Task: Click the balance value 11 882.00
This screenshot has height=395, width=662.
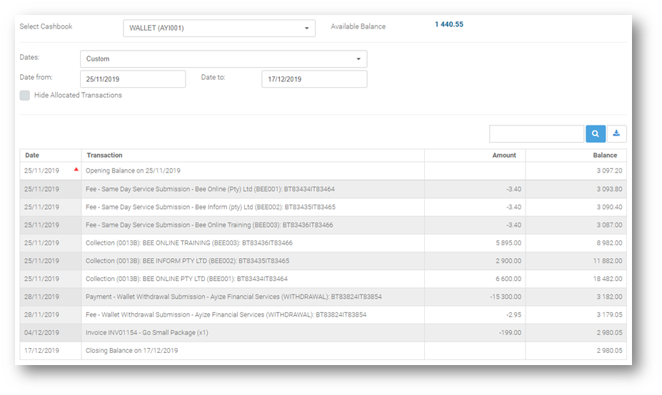Action: (x=608, y=261)
